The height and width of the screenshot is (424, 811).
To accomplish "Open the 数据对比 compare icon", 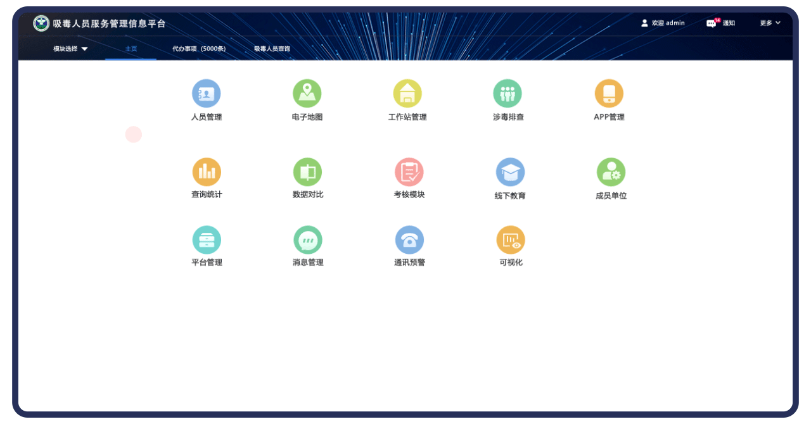I will pyautogui.click(x=307, y=172).
